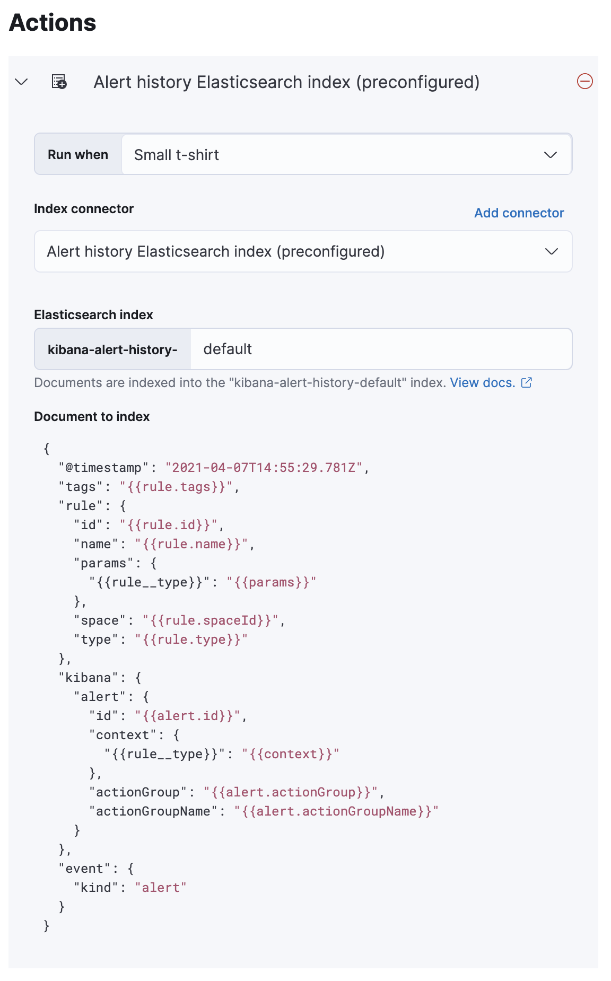Click the arrow icon in Run when selector

coord(551,155)
